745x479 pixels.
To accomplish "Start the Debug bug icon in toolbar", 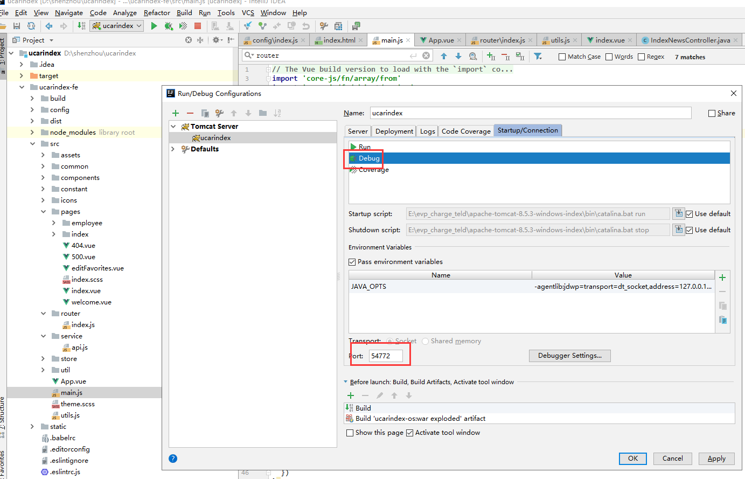I will [x=169, y=26].
